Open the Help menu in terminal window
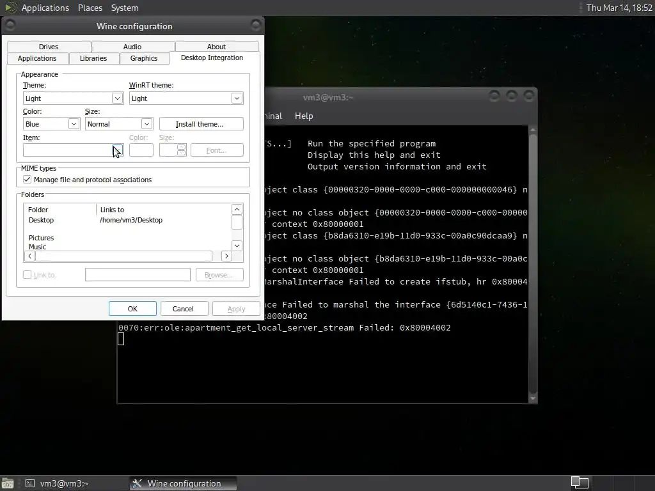The image size is (655, 491). coord(304,116)
